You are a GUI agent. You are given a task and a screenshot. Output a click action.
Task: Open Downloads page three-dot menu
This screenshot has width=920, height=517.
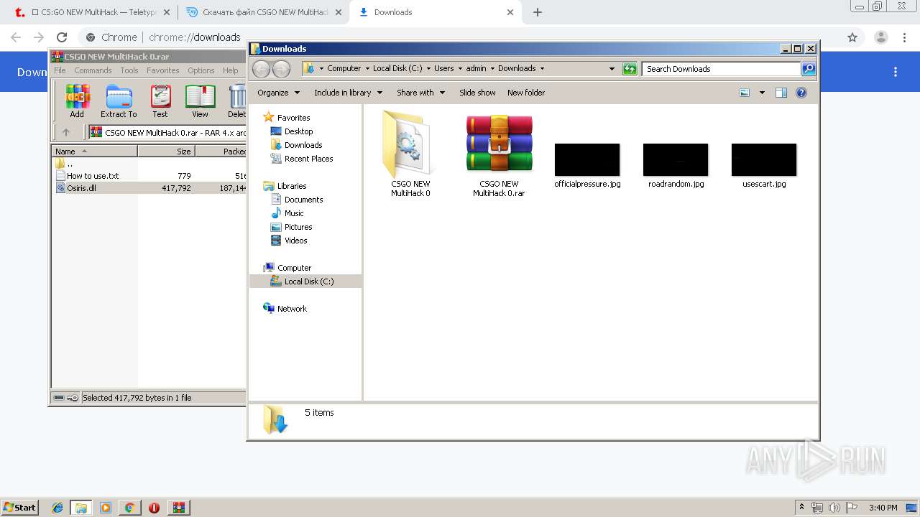[x=896, y=72]
